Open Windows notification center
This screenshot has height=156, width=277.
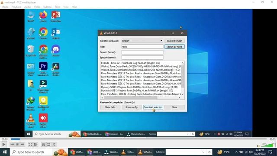pyautogui.click(x=270, y=152)
